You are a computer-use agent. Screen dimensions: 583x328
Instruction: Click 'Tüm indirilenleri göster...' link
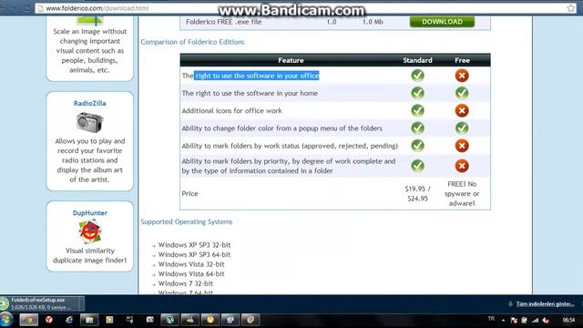[x=545, y=303]
